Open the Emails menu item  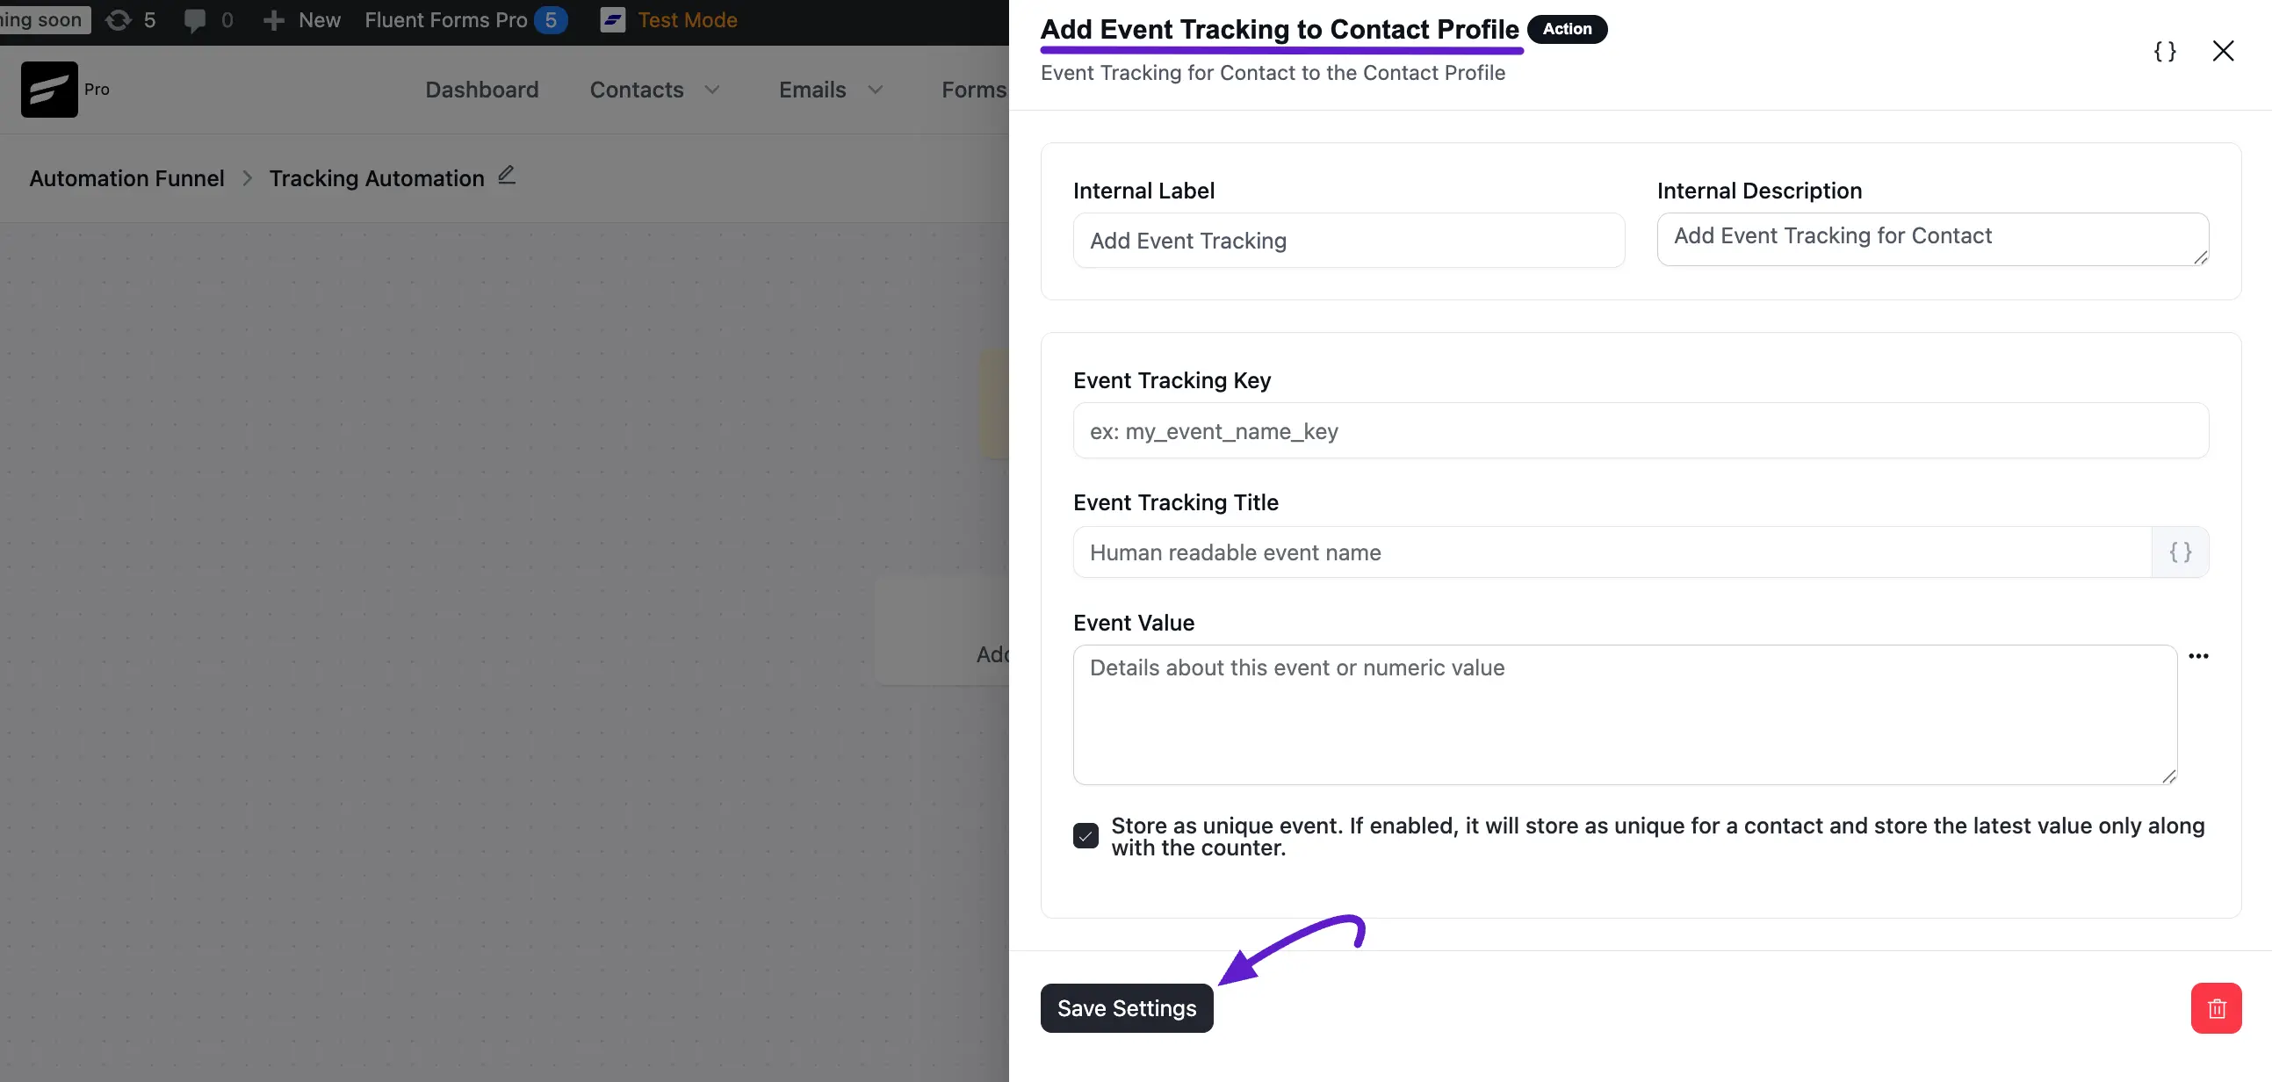click(x=812, y=90)
